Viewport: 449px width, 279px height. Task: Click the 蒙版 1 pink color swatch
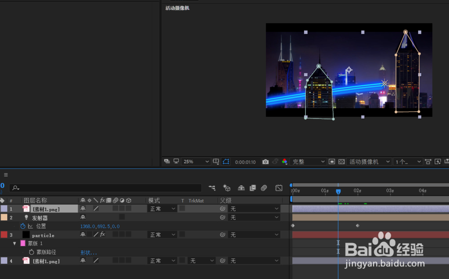(x=23, y=243)
